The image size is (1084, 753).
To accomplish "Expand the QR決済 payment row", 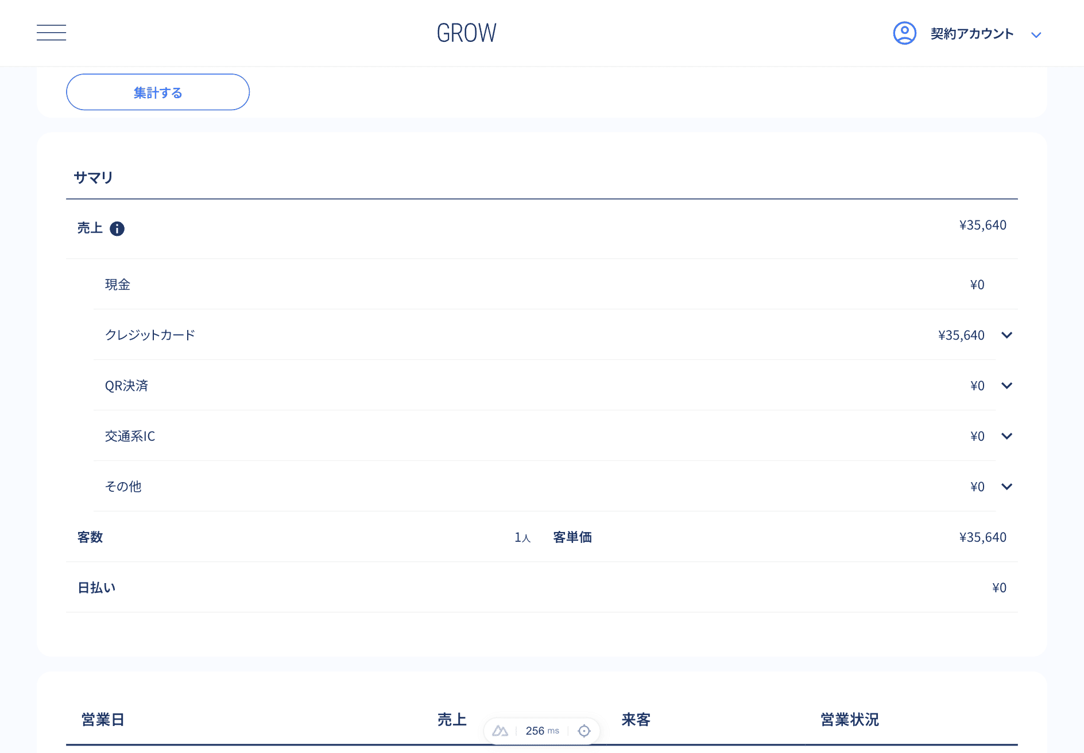I will point(1006,386).
